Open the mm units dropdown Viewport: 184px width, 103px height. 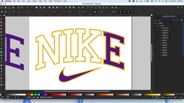pyautogui.click(x=114, y=12)
